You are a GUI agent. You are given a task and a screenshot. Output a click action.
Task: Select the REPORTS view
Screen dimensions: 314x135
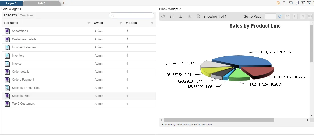(x=10, y=15)
